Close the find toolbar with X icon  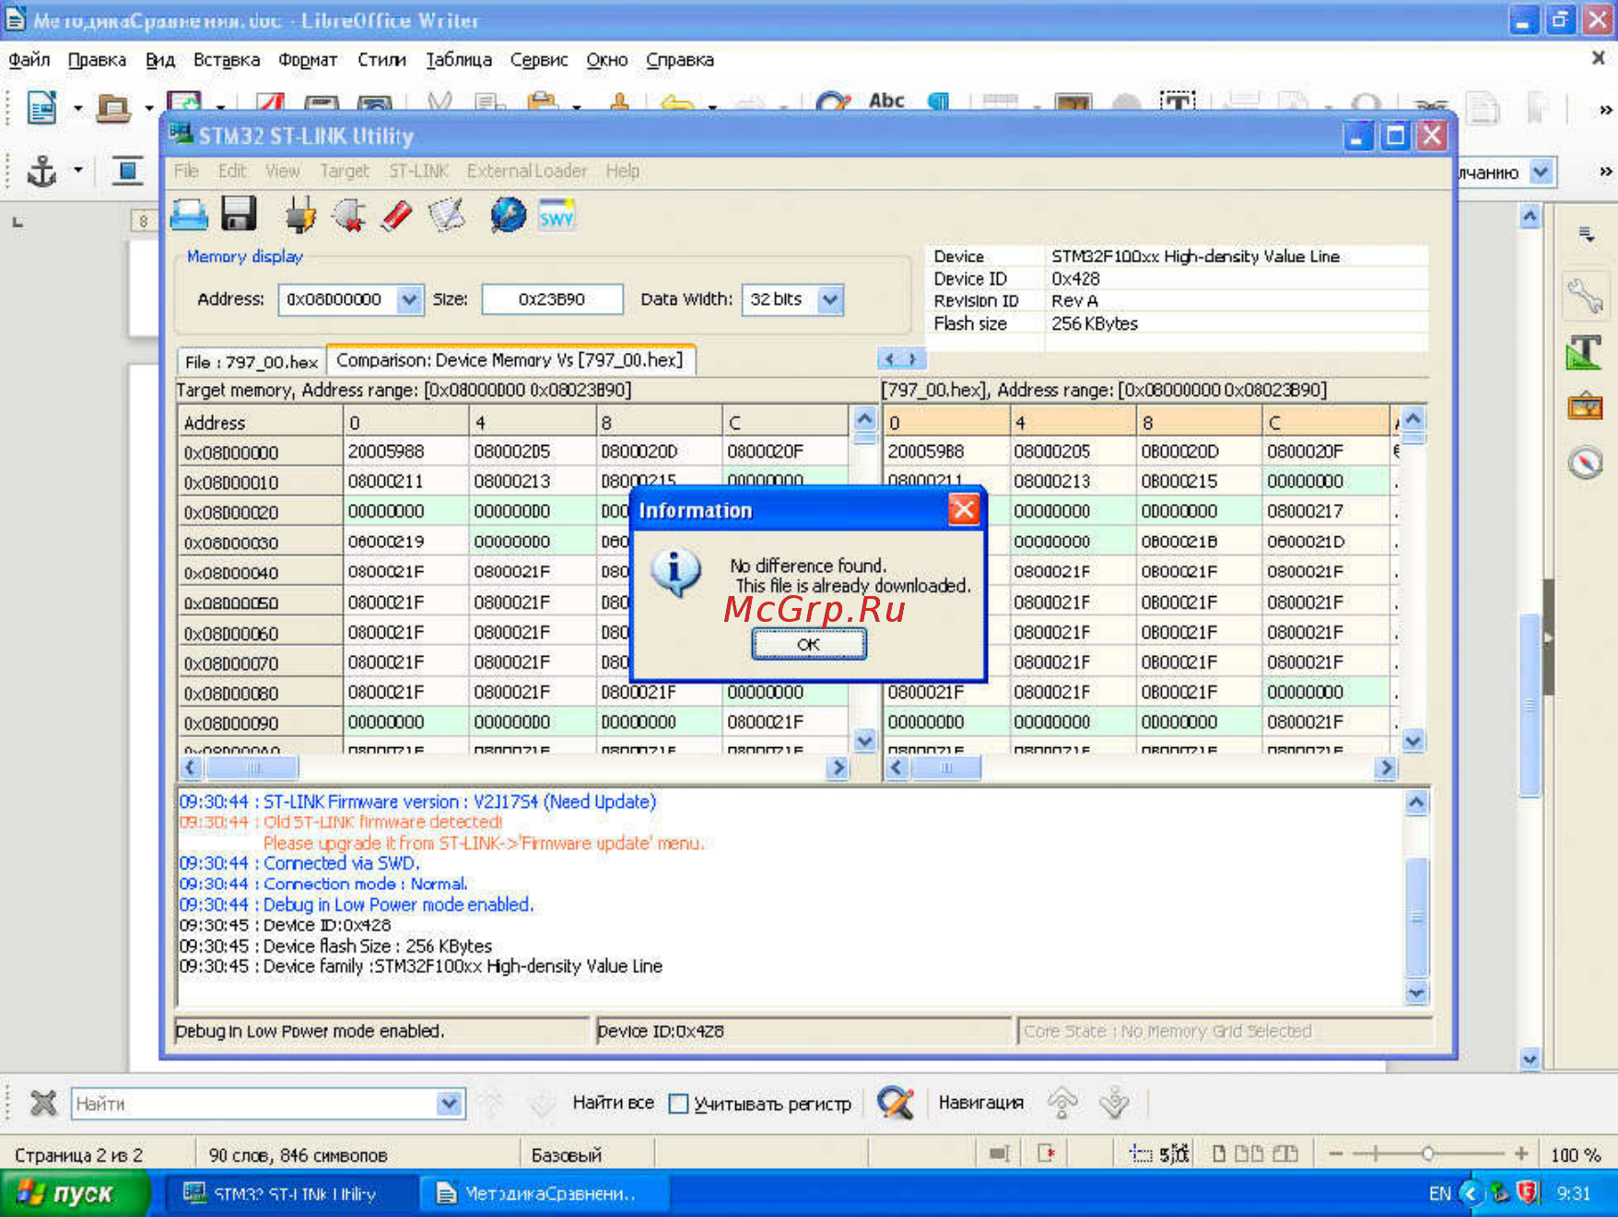[x=42, y=1103]
